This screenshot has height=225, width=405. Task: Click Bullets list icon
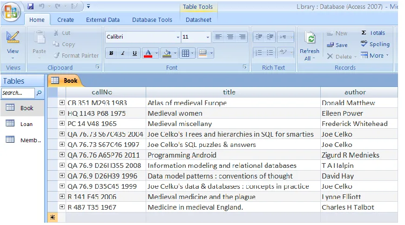[x=270, y=53]
